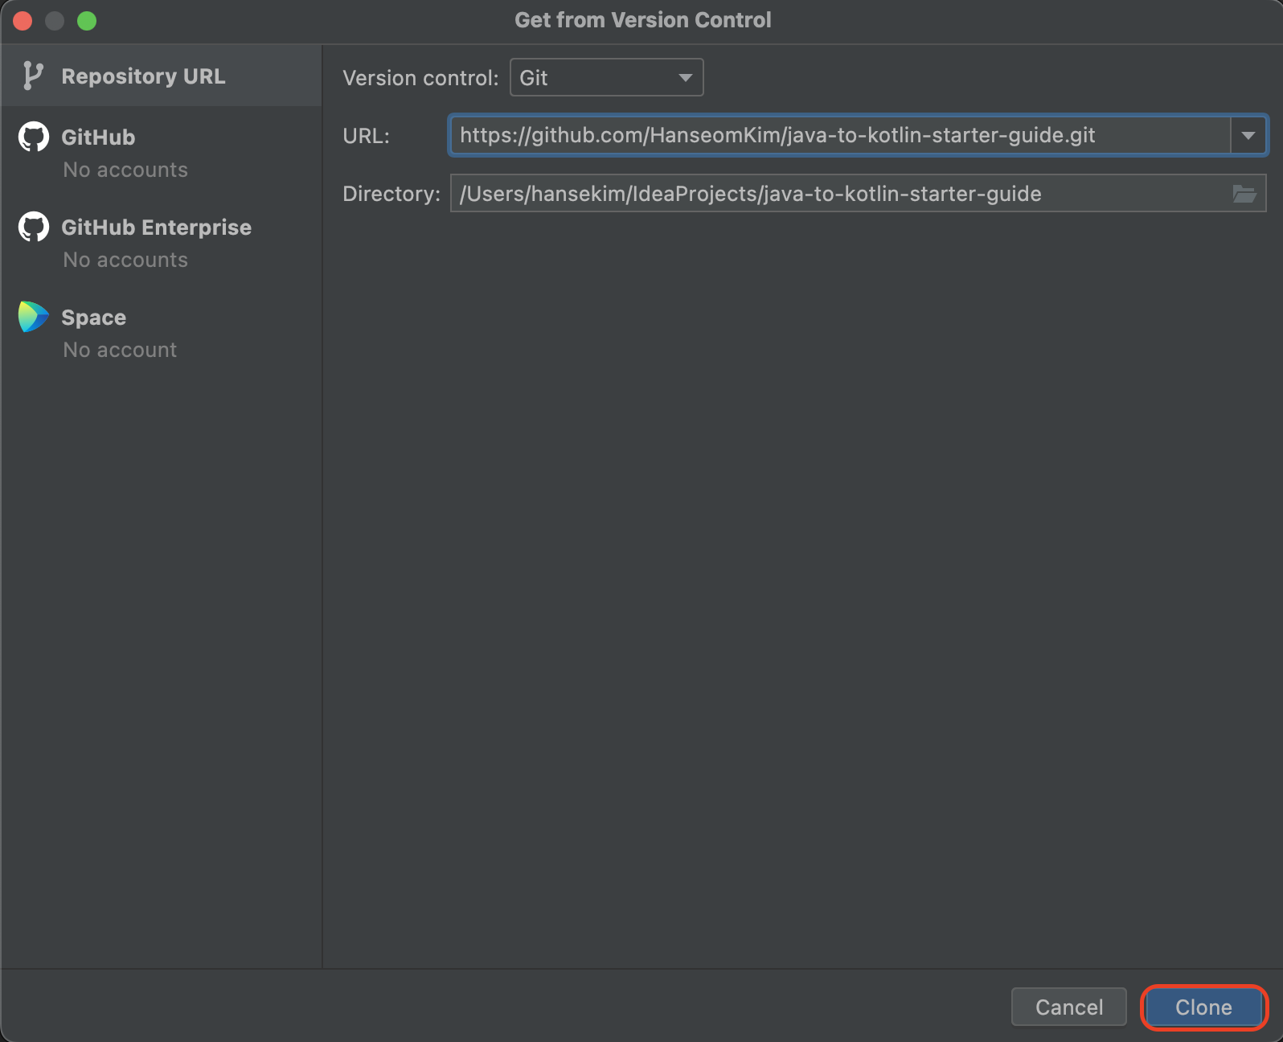Click the 'Directory:' label
The height and width of the screenshot is (1042, 1283).
pyautogui.click(x=391, y=194)
